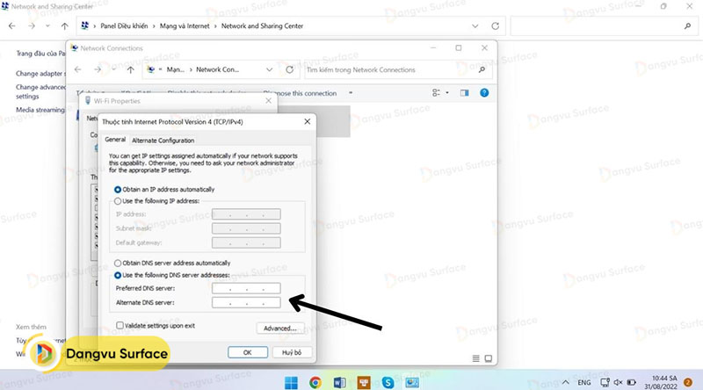Viewport: 703px width, 390px height.
Task: Open network display icon in tray
Action: tap(605, 382)
